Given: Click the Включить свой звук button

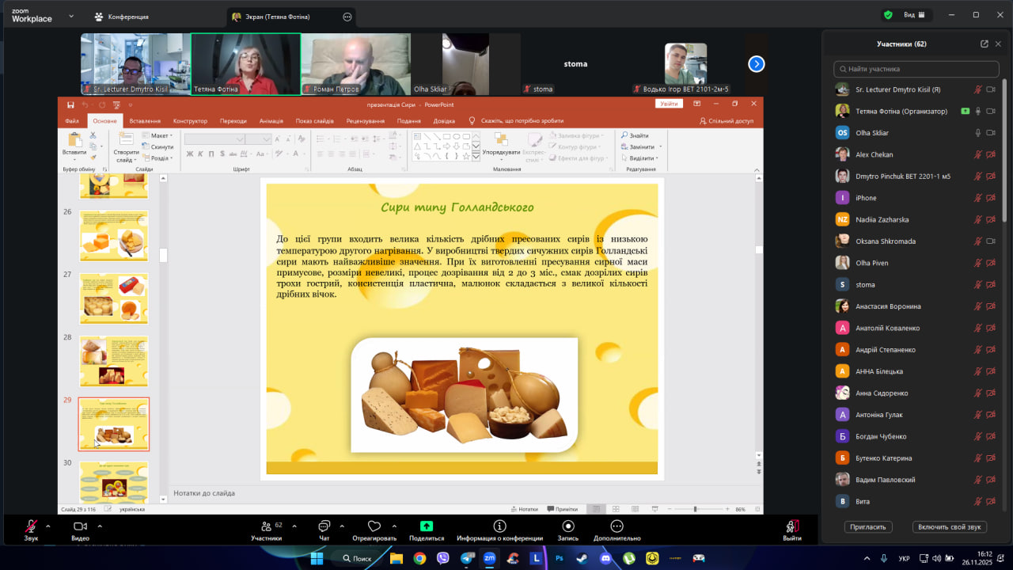Looking at the screenshot, I should (950, 526).
